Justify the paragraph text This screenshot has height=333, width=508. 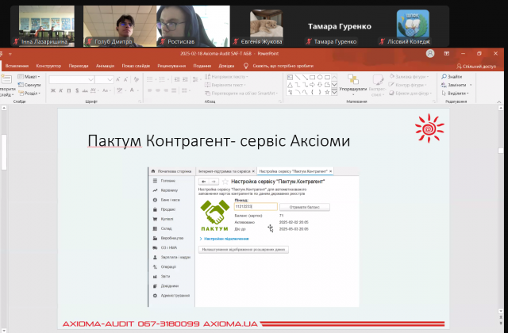tap(174, 90)
